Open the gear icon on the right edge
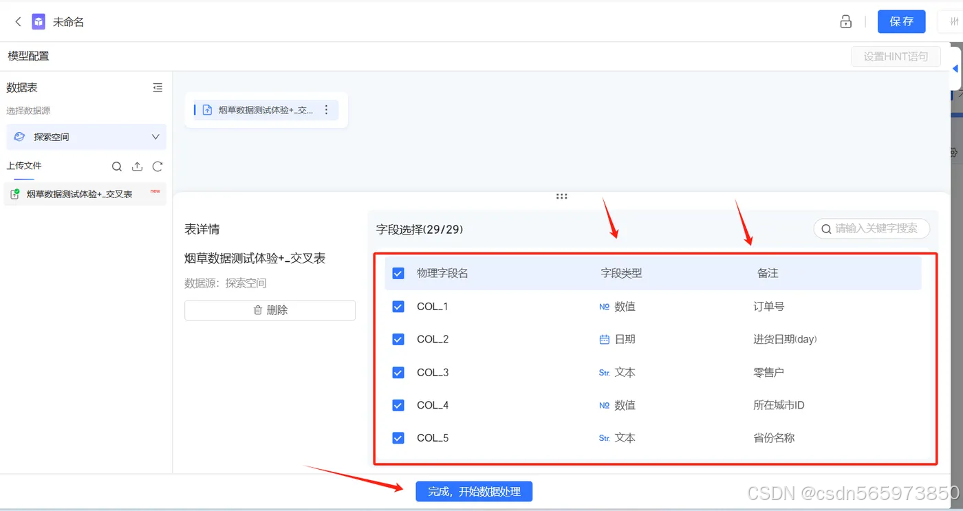Image resolution: width=963 pixels, height=511 pixels. coord(953,153)
